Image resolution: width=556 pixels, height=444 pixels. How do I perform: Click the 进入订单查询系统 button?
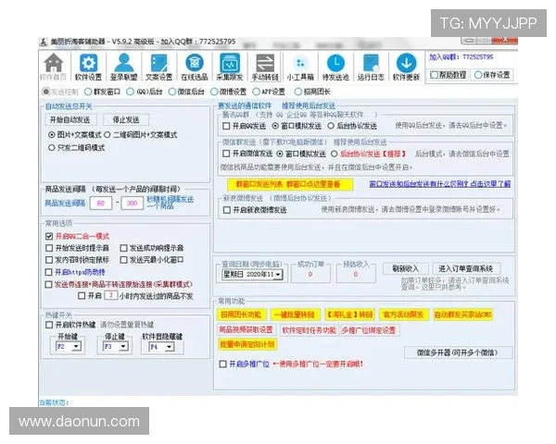tap(466, 268)
